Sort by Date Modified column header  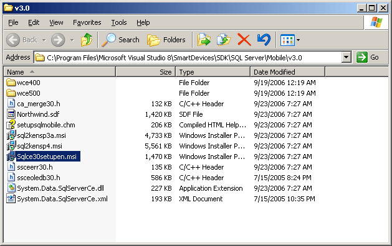click(287, 72)
